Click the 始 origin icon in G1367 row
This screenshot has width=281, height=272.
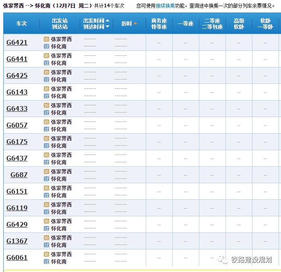(46, 238)
